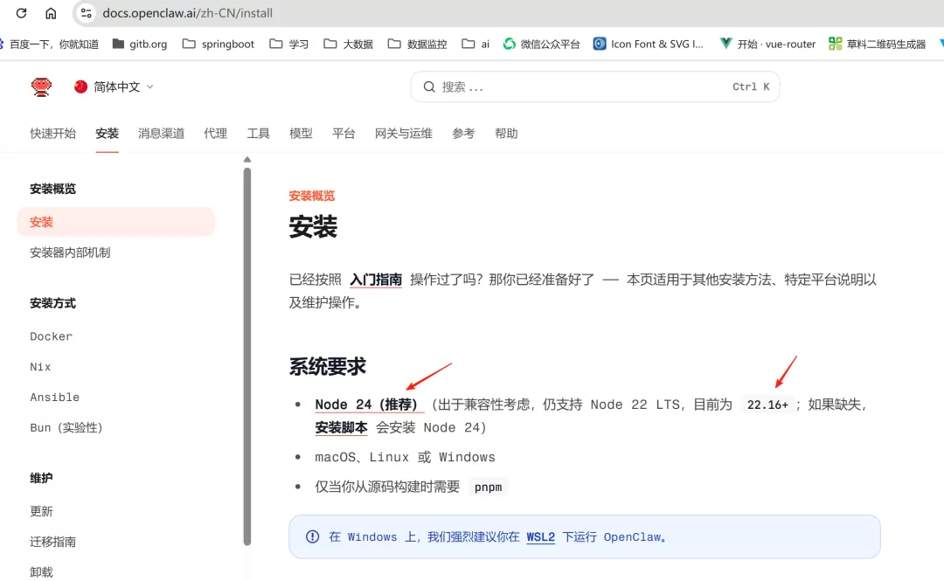Follow the 入门指南 link
This screenshot has width=944, height=581.
point(376,280)
